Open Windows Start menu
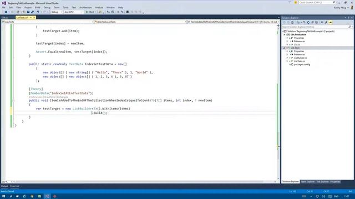 click(x=3, y=196)
